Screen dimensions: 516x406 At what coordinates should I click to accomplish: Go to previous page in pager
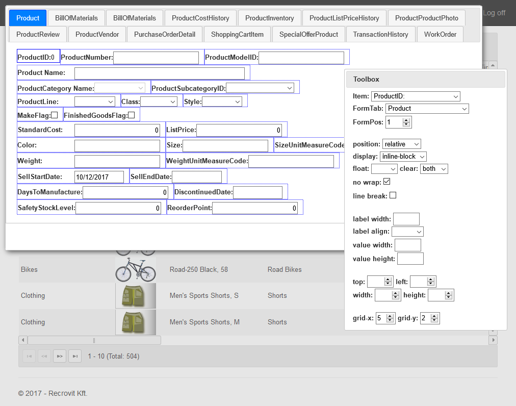tap(44, 356)
